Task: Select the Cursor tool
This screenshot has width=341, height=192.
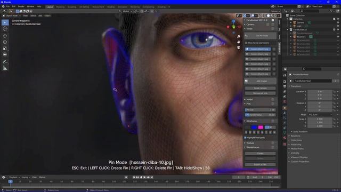Action: coord(5,29)
